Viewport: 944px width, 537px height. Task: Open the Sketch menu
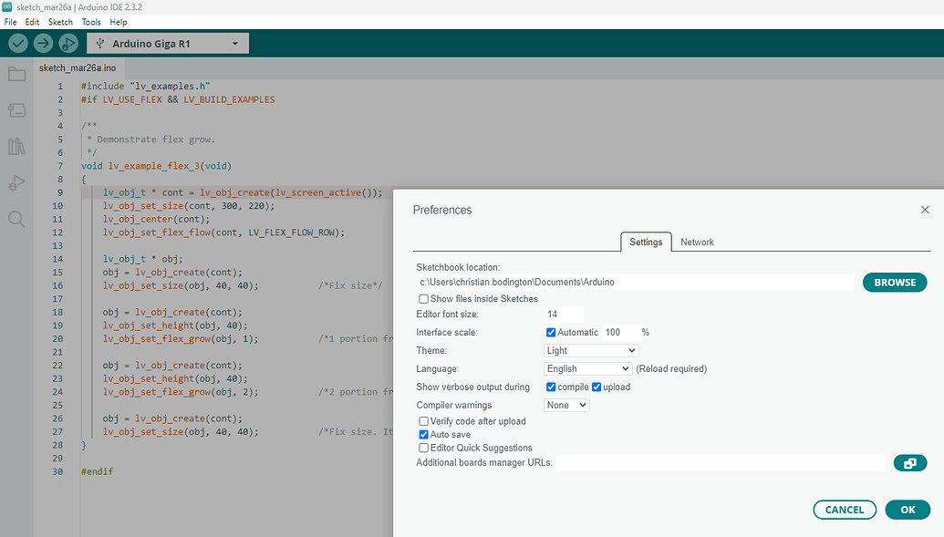pyautogui.click(x=60, y=22)
